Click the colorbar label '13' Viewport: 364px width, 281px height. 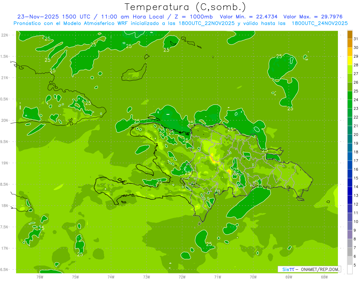(356, 196)
